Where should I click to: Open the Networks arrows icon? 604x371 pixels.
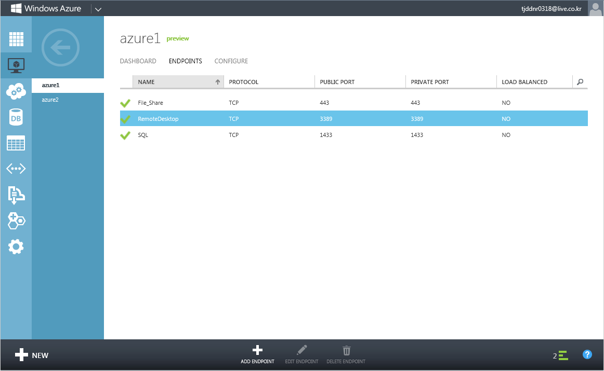tap(16, 169)
